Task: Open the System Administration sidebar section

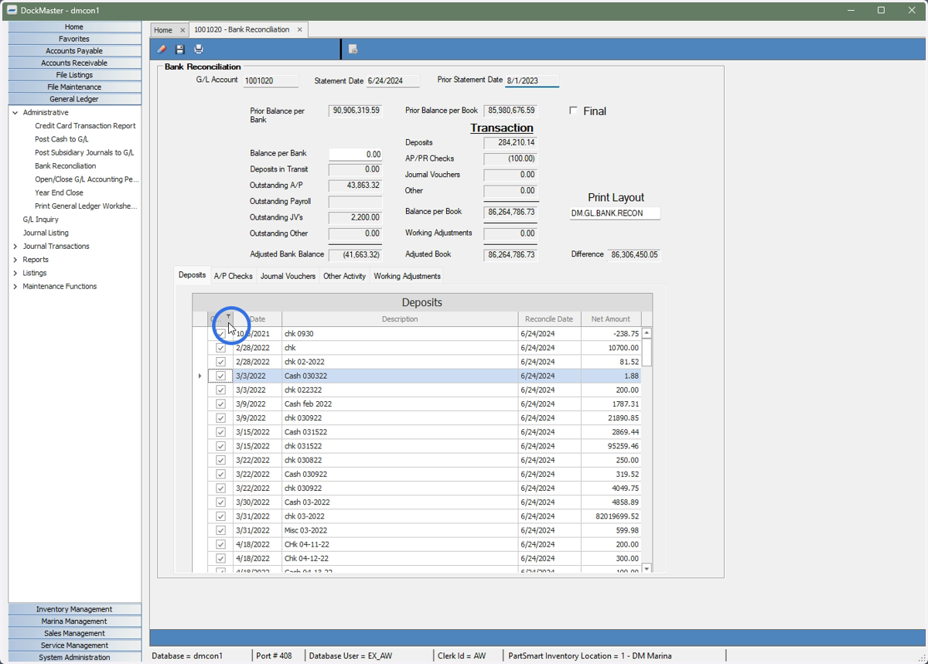Action: [74, 657]
